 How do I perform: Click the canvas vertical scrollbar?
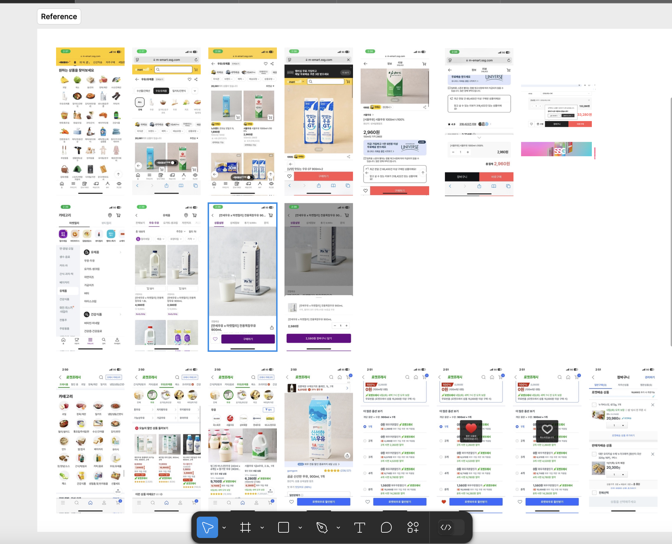tap(671, 222)
